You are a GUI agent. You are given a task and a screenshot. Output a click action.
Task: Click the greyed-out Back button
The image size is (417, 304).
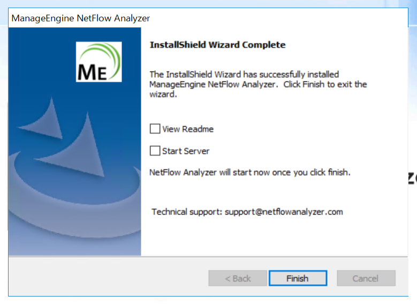[x=238, y=278]
